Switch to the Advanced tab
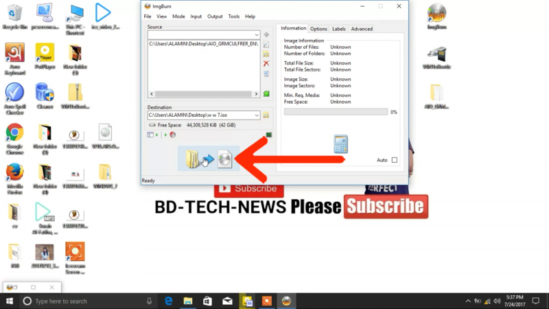 click(362, 29)
